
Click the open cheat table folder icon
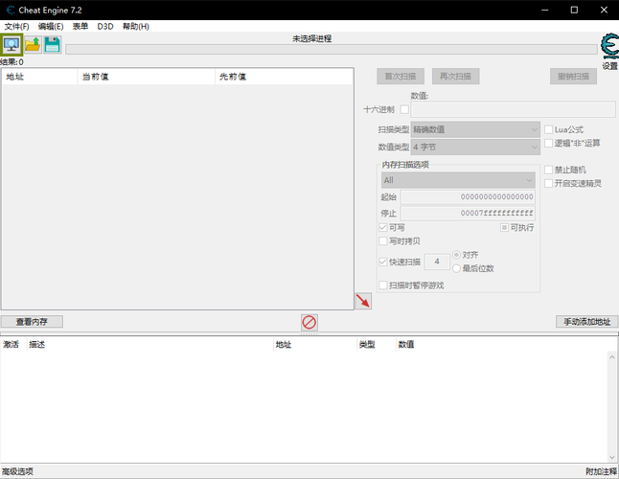tap(33, 45)
